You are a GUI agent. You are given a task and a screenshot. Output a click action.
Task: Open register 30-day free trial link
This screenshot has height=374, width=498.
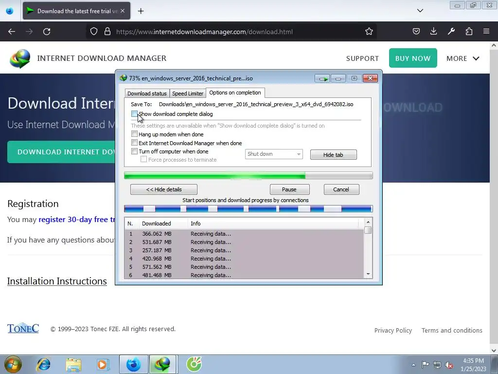tap(76, 220)
